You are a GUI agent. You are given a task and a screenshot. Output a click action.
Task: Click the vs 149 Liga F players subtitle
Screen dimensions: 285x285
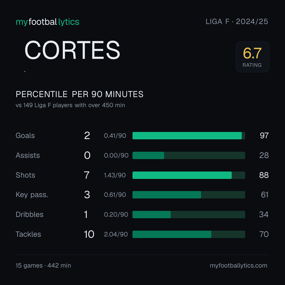point(70,105)
